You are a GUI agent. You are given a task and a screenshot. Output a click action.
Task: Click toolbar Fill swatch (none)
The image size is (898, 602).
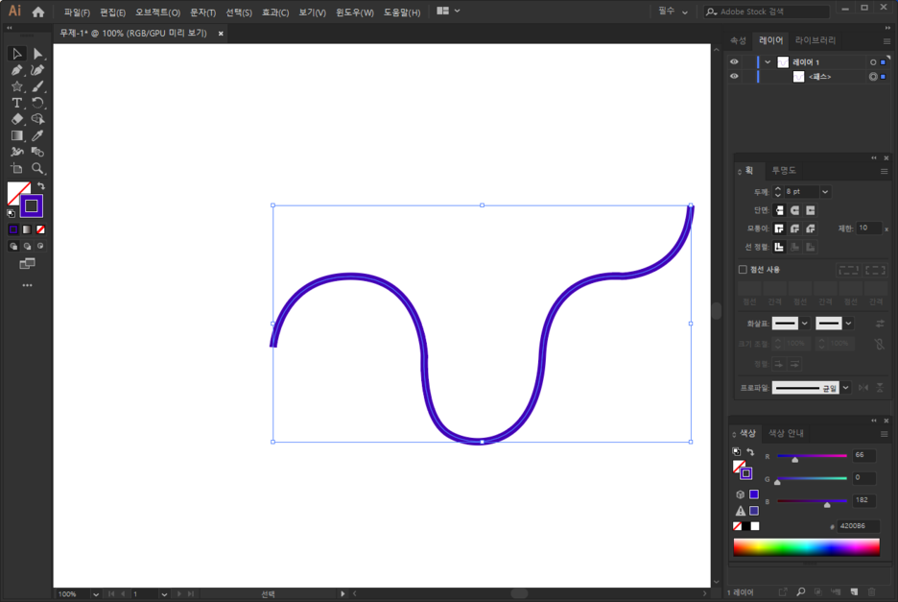point(16,191)
